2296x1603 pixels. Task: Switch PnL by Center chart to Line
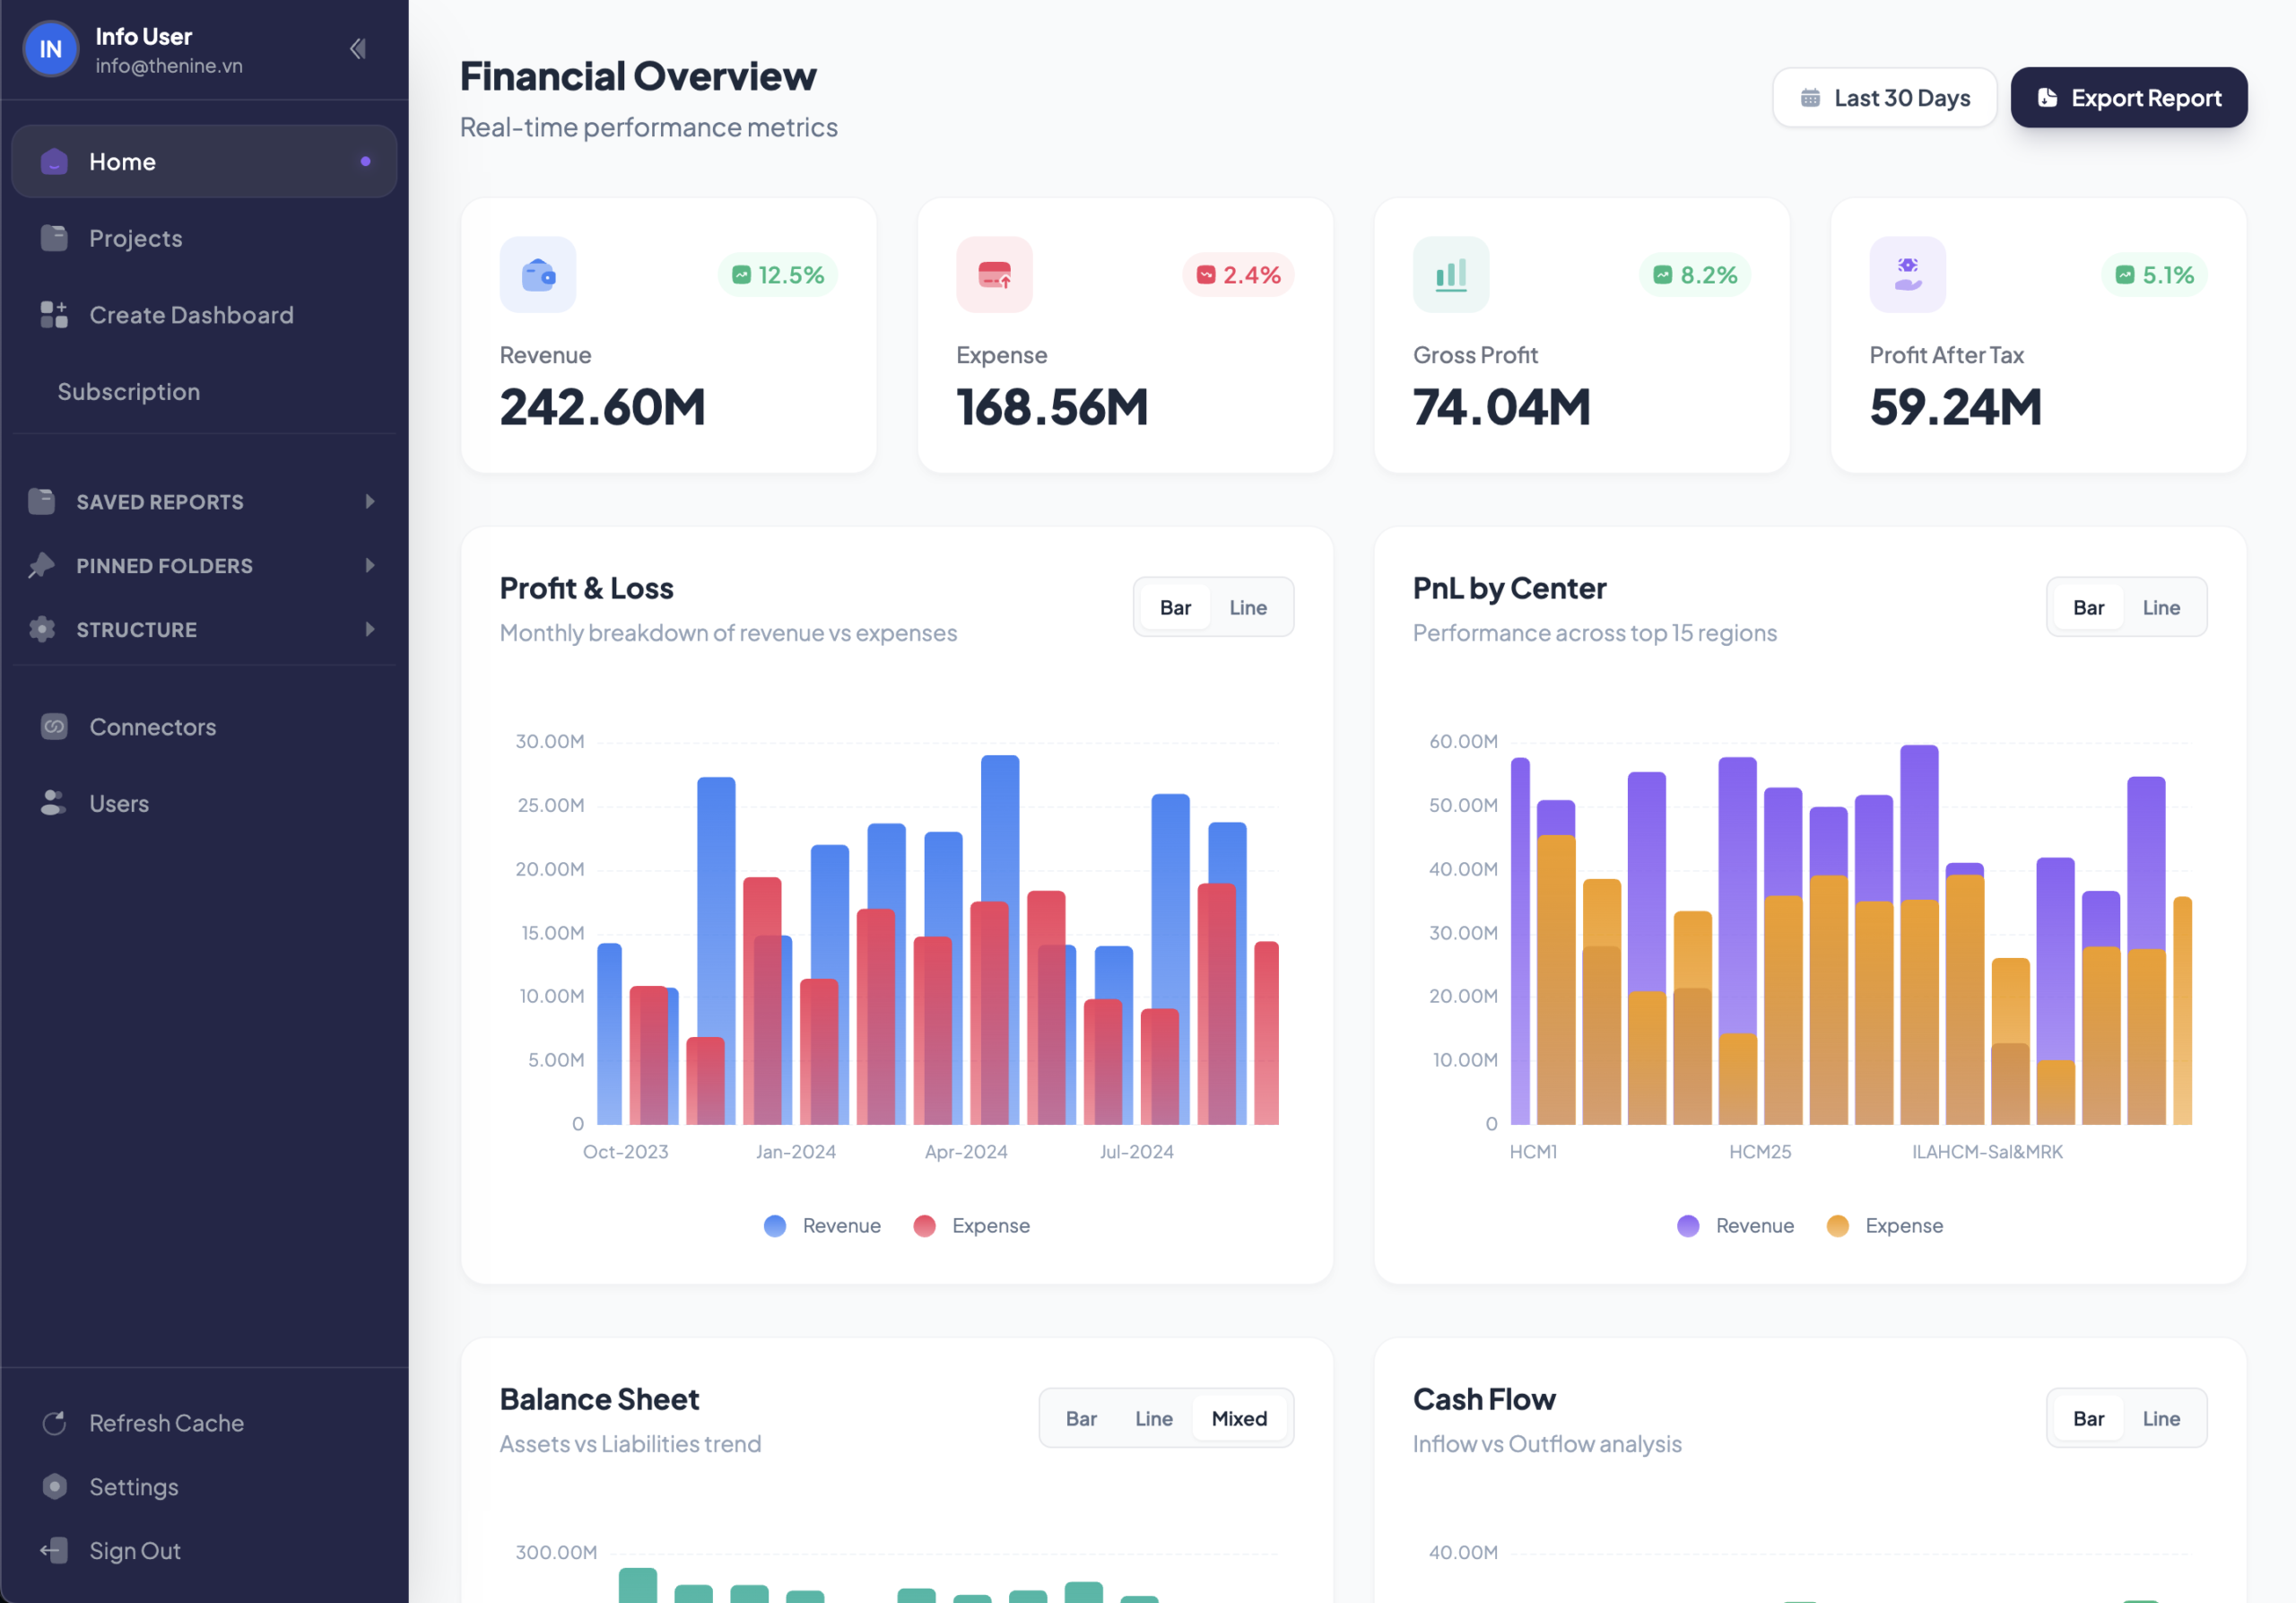[x=2160, y=607]
